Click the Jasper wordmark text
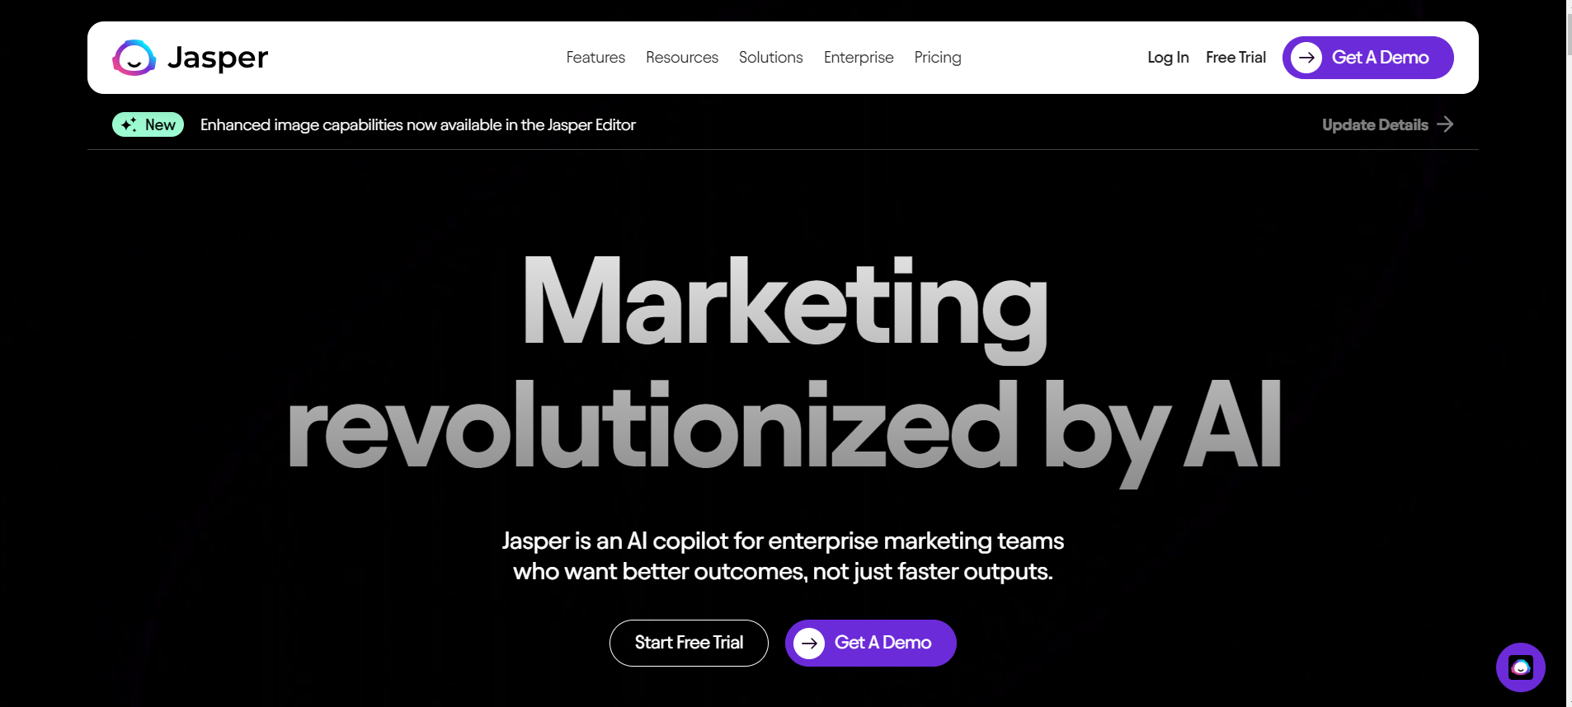The height and width of the screenshot is (707, 1572). (218, 58)
